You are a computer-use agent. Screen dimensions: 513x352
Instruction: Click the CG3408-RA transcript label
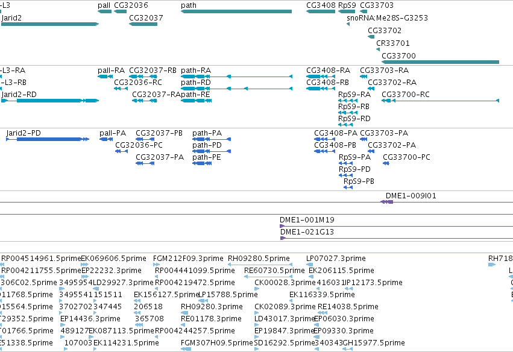pos(328,71)
